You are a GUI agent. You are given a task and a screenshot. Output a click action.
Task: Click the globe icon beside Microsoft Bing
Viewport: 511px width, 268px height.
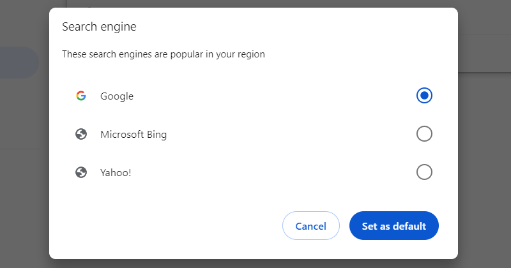80,135
